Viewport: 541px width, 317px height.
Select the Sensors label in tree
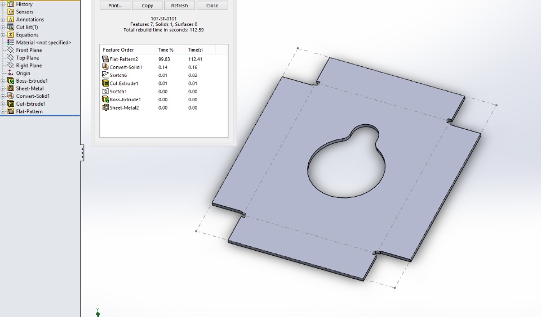tap(24, 12)
